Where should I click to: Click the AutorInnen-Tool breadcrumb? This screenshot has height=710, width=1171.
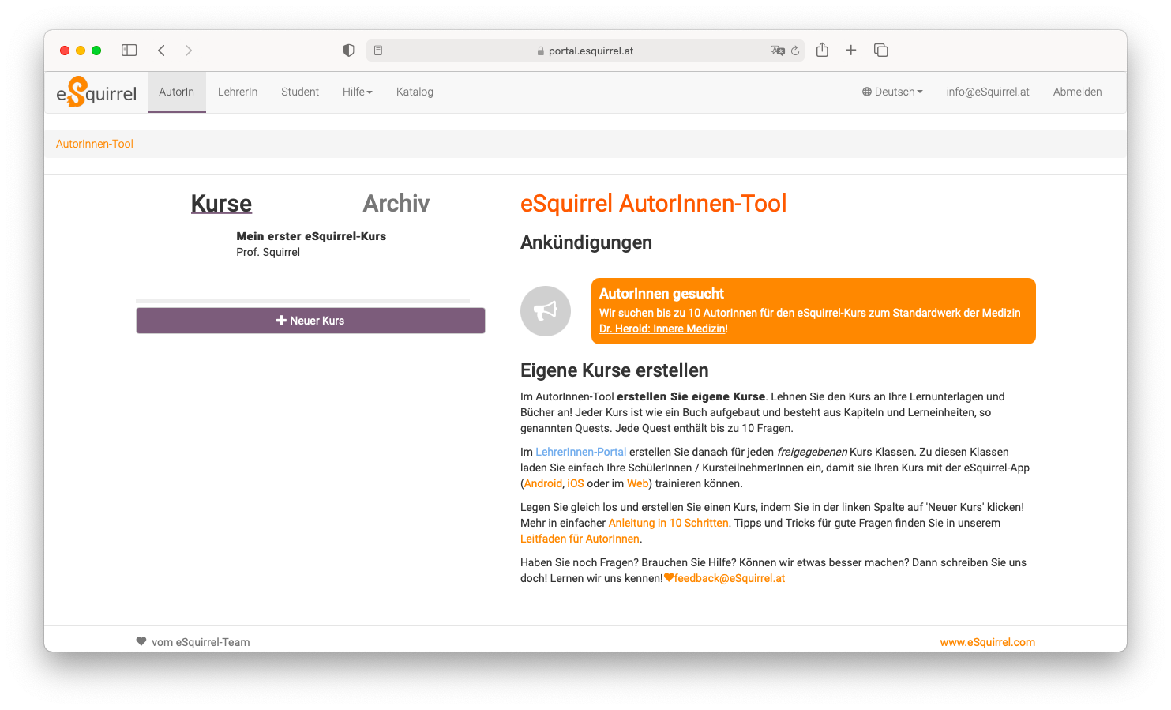pos(95,144)
